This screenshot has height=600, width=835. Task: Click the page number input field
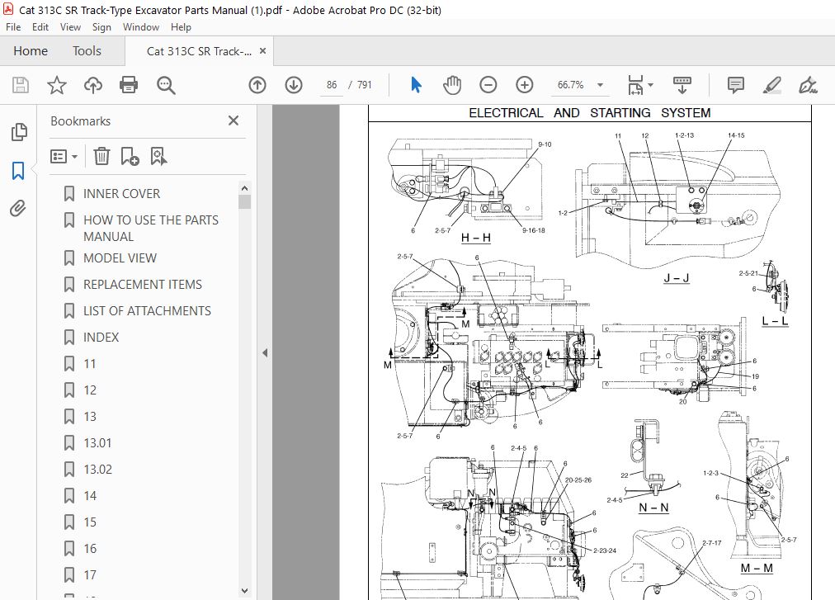332,85
